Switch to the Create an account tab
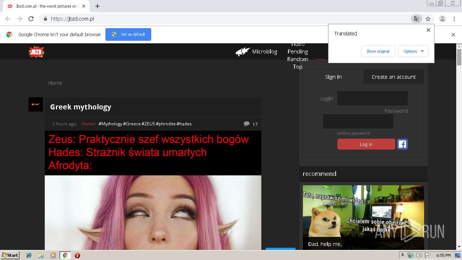Image resolution: width=462 pixels, height=260 pixels. pyautogui.click(x=393, y=77)
